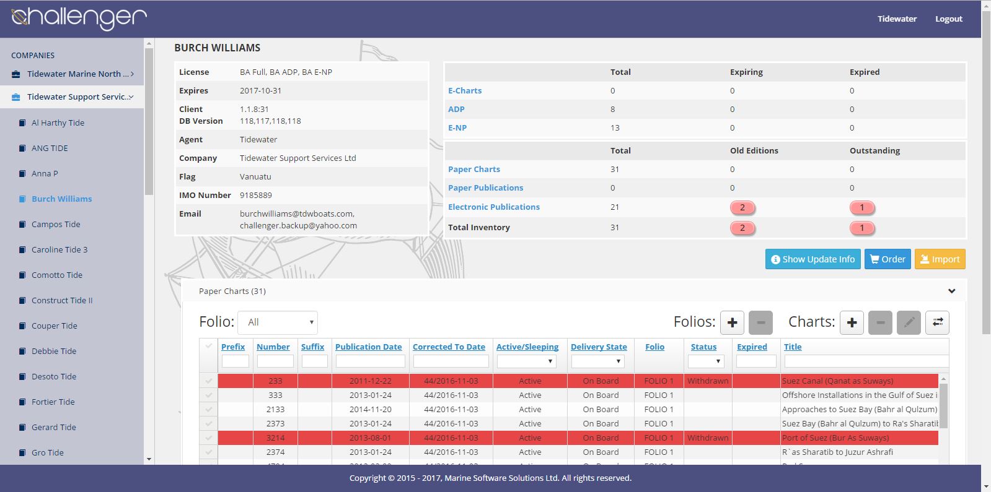Open Delivery State filter dropdown
The image size is (991, 492).
597,361
